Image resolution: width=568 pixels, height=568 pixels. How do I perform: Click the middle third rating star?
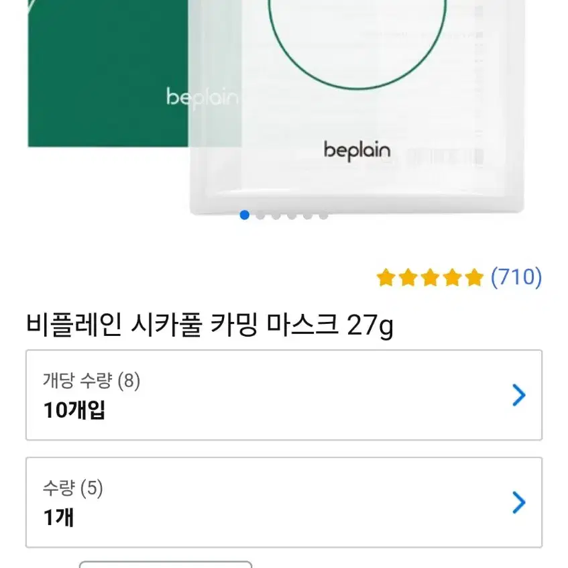(430, 278)
